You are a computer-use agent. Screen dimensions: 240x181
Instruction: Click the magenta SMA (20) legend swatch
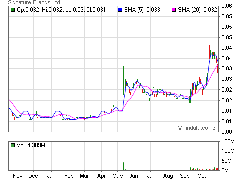click(x=174, y=10)
